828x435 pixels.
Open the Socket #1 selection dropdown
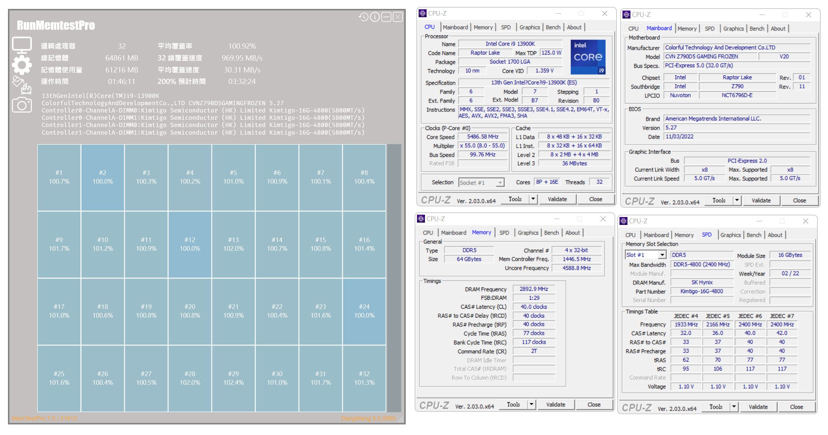click(x=481, y=182)
